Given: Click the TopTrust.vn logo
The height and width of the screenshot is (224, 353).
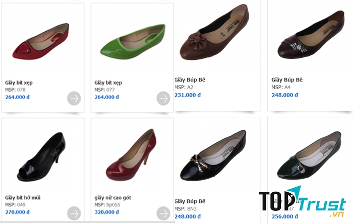Looking at the screenshot, I should [x=302, y=205].
